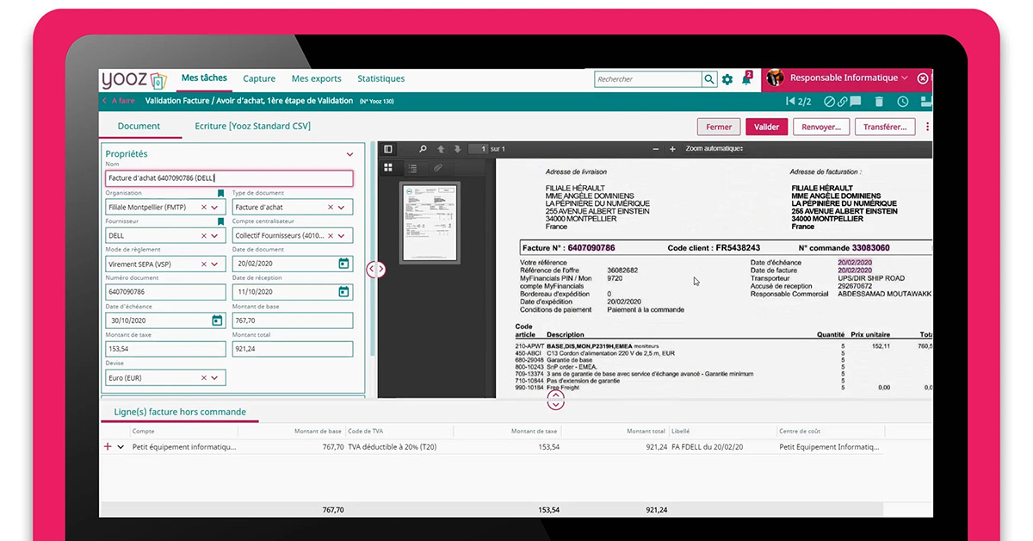Collapse the Propriétés section
Image resolution: width=1033 pixels, height=541 pixels.
(x=349, y=154)
